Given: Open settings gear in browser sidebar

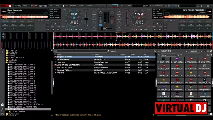Looking at the screenshot, I should point(2,105).
